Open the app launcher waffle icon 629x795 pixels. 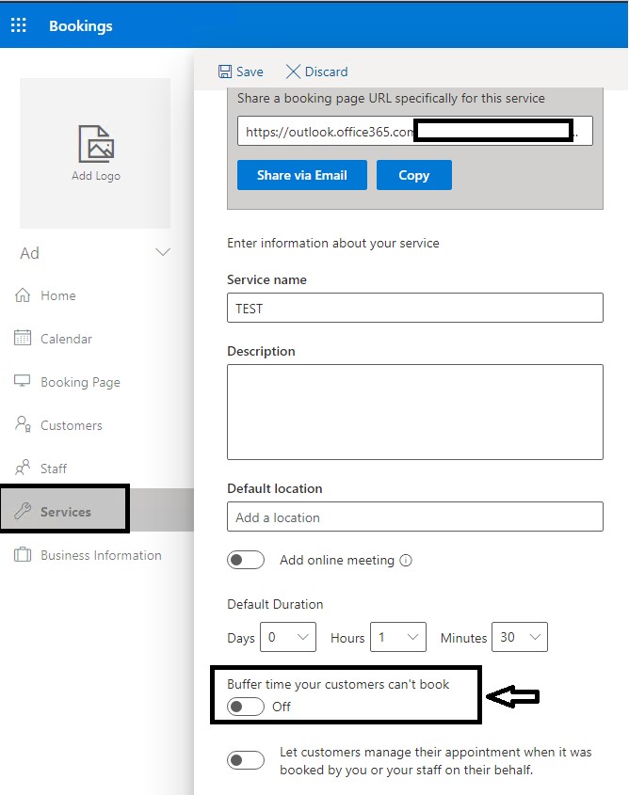click(x=19, y=24)
